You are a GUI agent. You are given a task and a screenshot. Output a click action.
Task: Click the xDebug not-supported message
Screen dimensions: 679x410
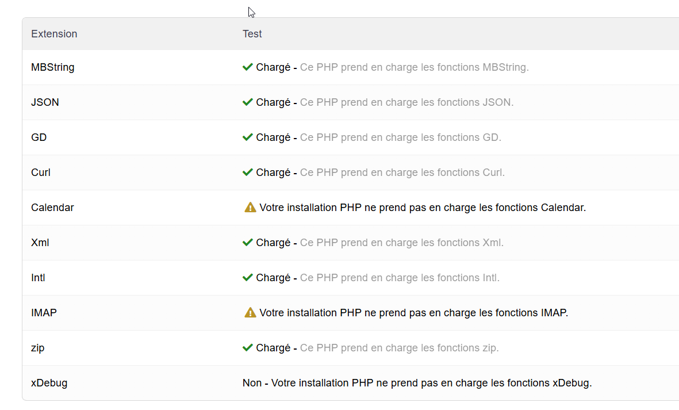pos(417,383)
